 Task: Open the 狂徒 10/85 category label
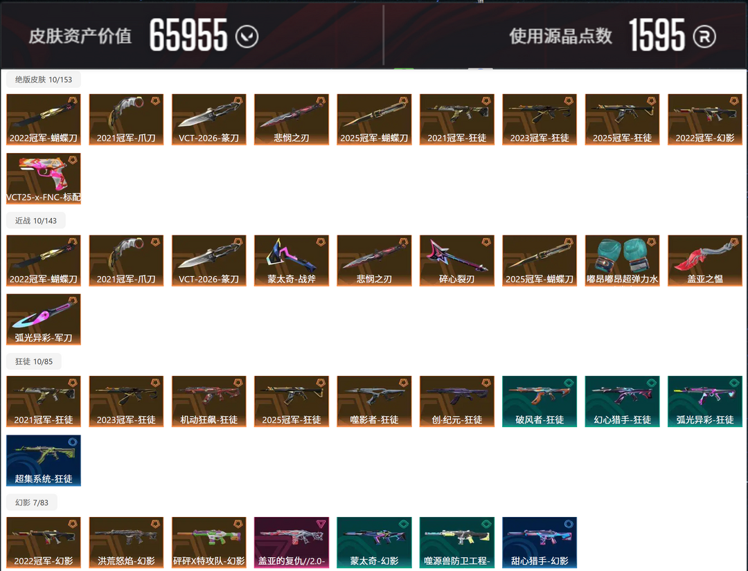[34, 361]
